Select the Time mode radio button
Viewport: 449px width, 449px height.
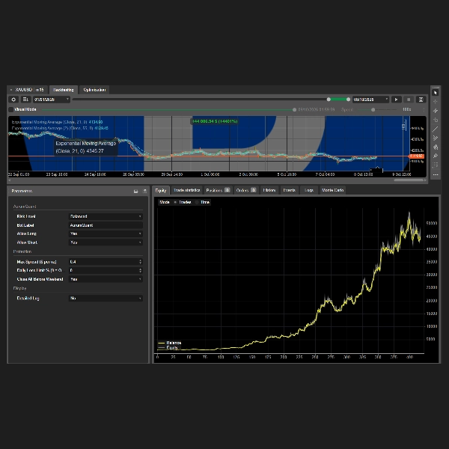tap(197, 202)
